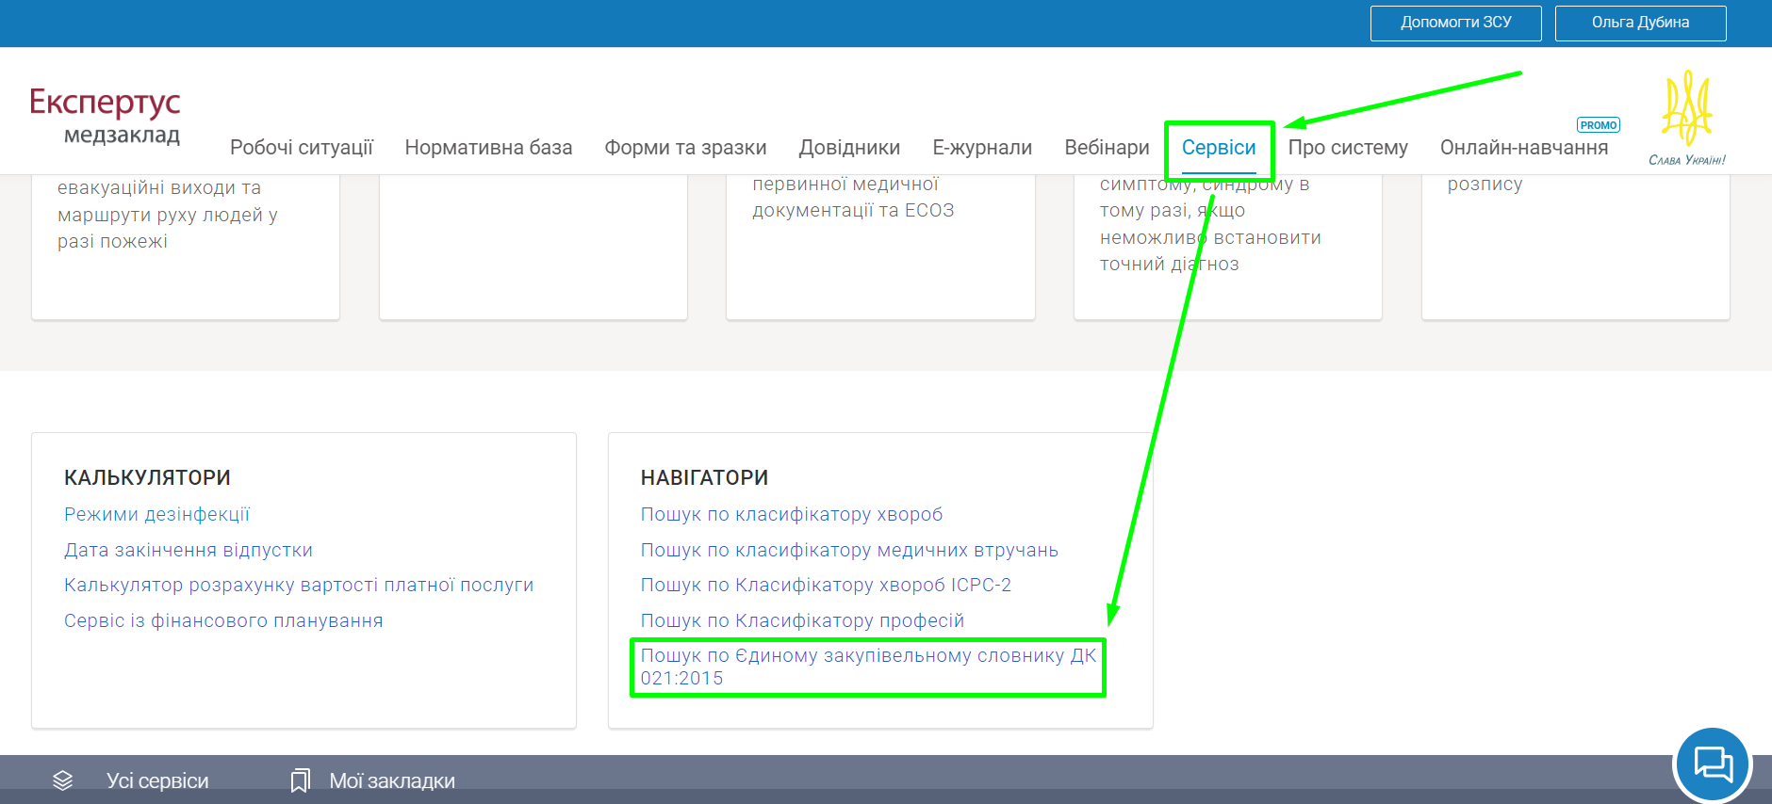Select Нормативна база in navigation
This screenshot has width=1772, height=804.
click(x=488, y=148)
